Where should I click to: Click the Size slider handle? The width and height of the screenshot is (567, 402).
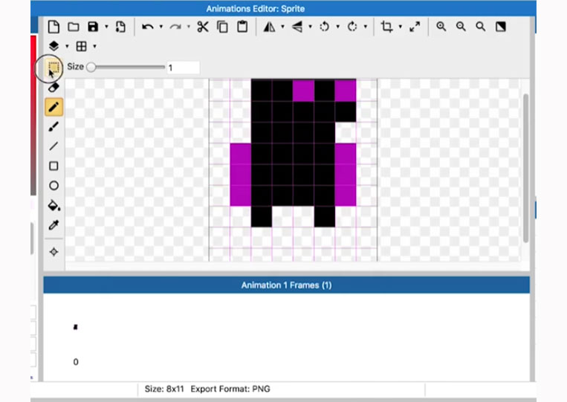click(91, 67)
